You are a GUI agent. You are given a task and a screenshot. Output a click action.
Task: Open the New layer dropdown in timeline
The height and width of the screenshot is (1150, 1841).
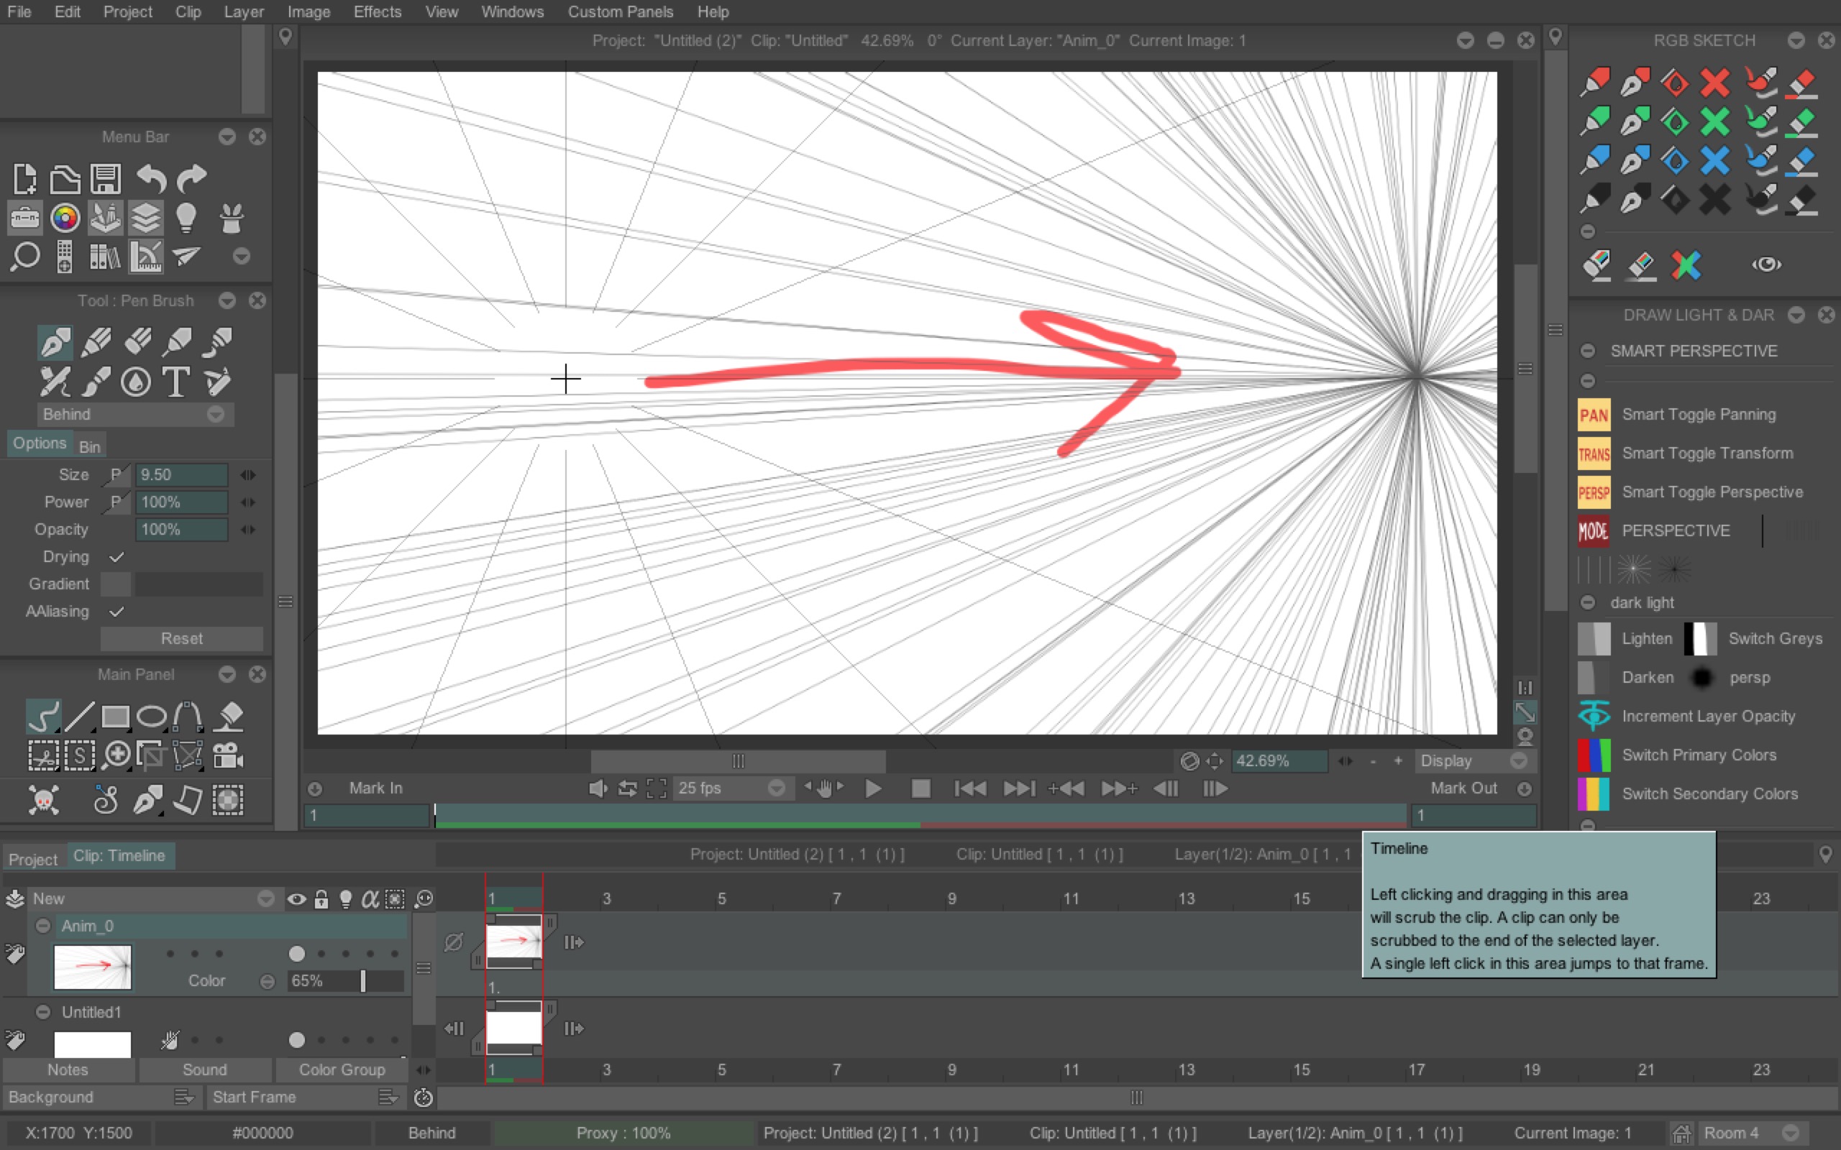(152, 899)
